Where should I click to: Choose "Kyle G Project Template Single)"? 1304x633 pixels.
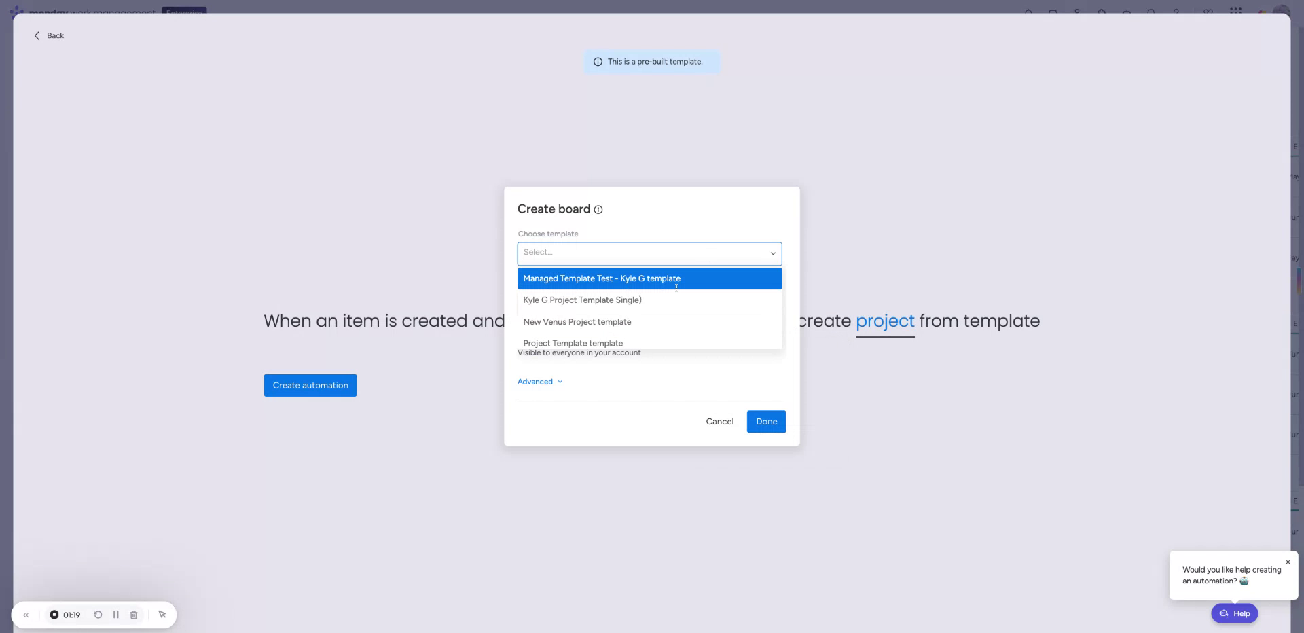click(x=582, y=300)
